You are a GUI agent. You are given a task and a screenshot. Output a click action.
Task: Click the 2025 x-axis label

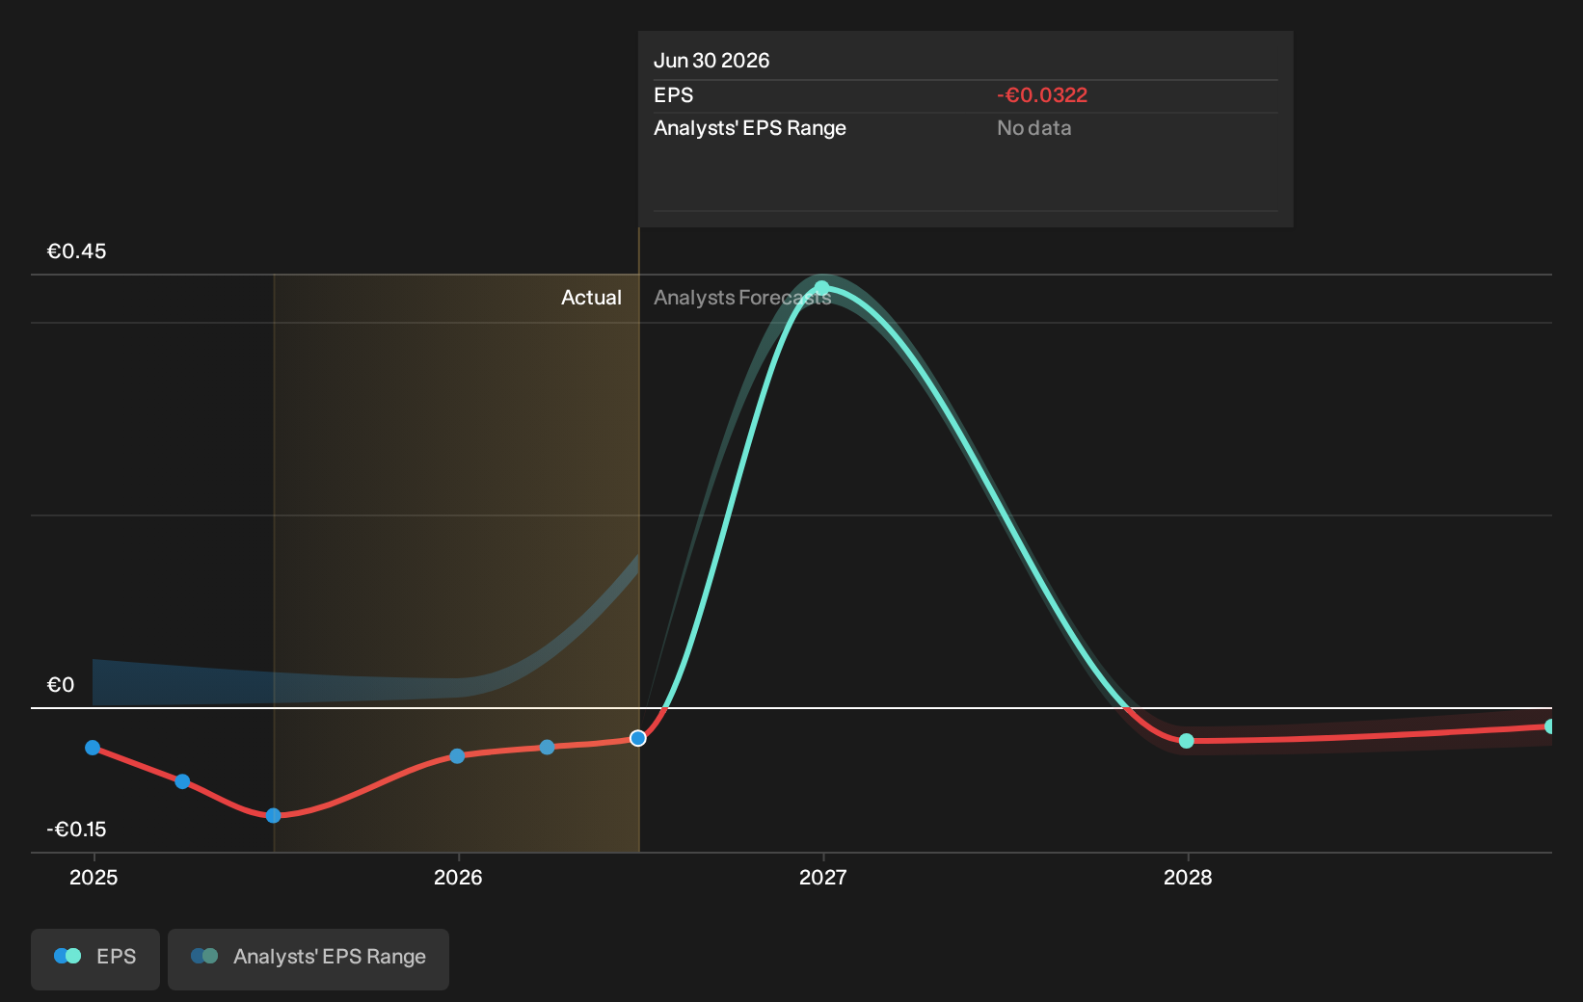pyautogui.click(x=94, y=878)
